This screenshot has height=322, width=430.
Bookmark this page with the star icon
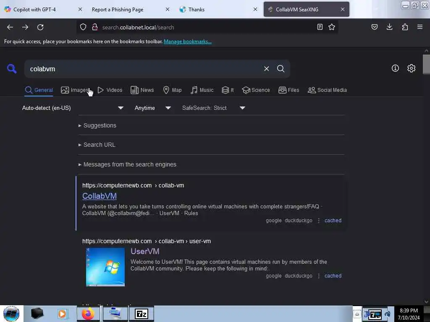pos(332,27)
